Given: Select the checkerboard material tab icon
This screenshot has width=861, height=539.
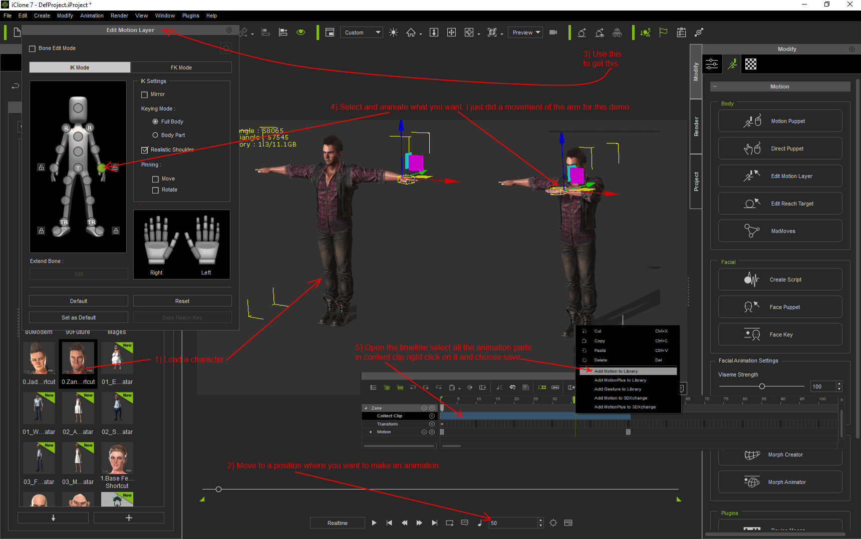Looking at the screenshot, I should click(x=750, y=64).
